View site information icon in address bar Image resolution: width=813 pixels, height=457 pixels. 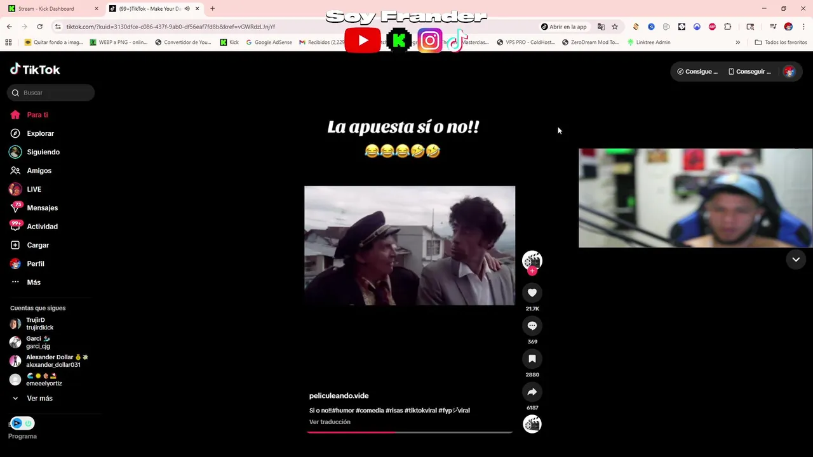click(x=58, y=27)
